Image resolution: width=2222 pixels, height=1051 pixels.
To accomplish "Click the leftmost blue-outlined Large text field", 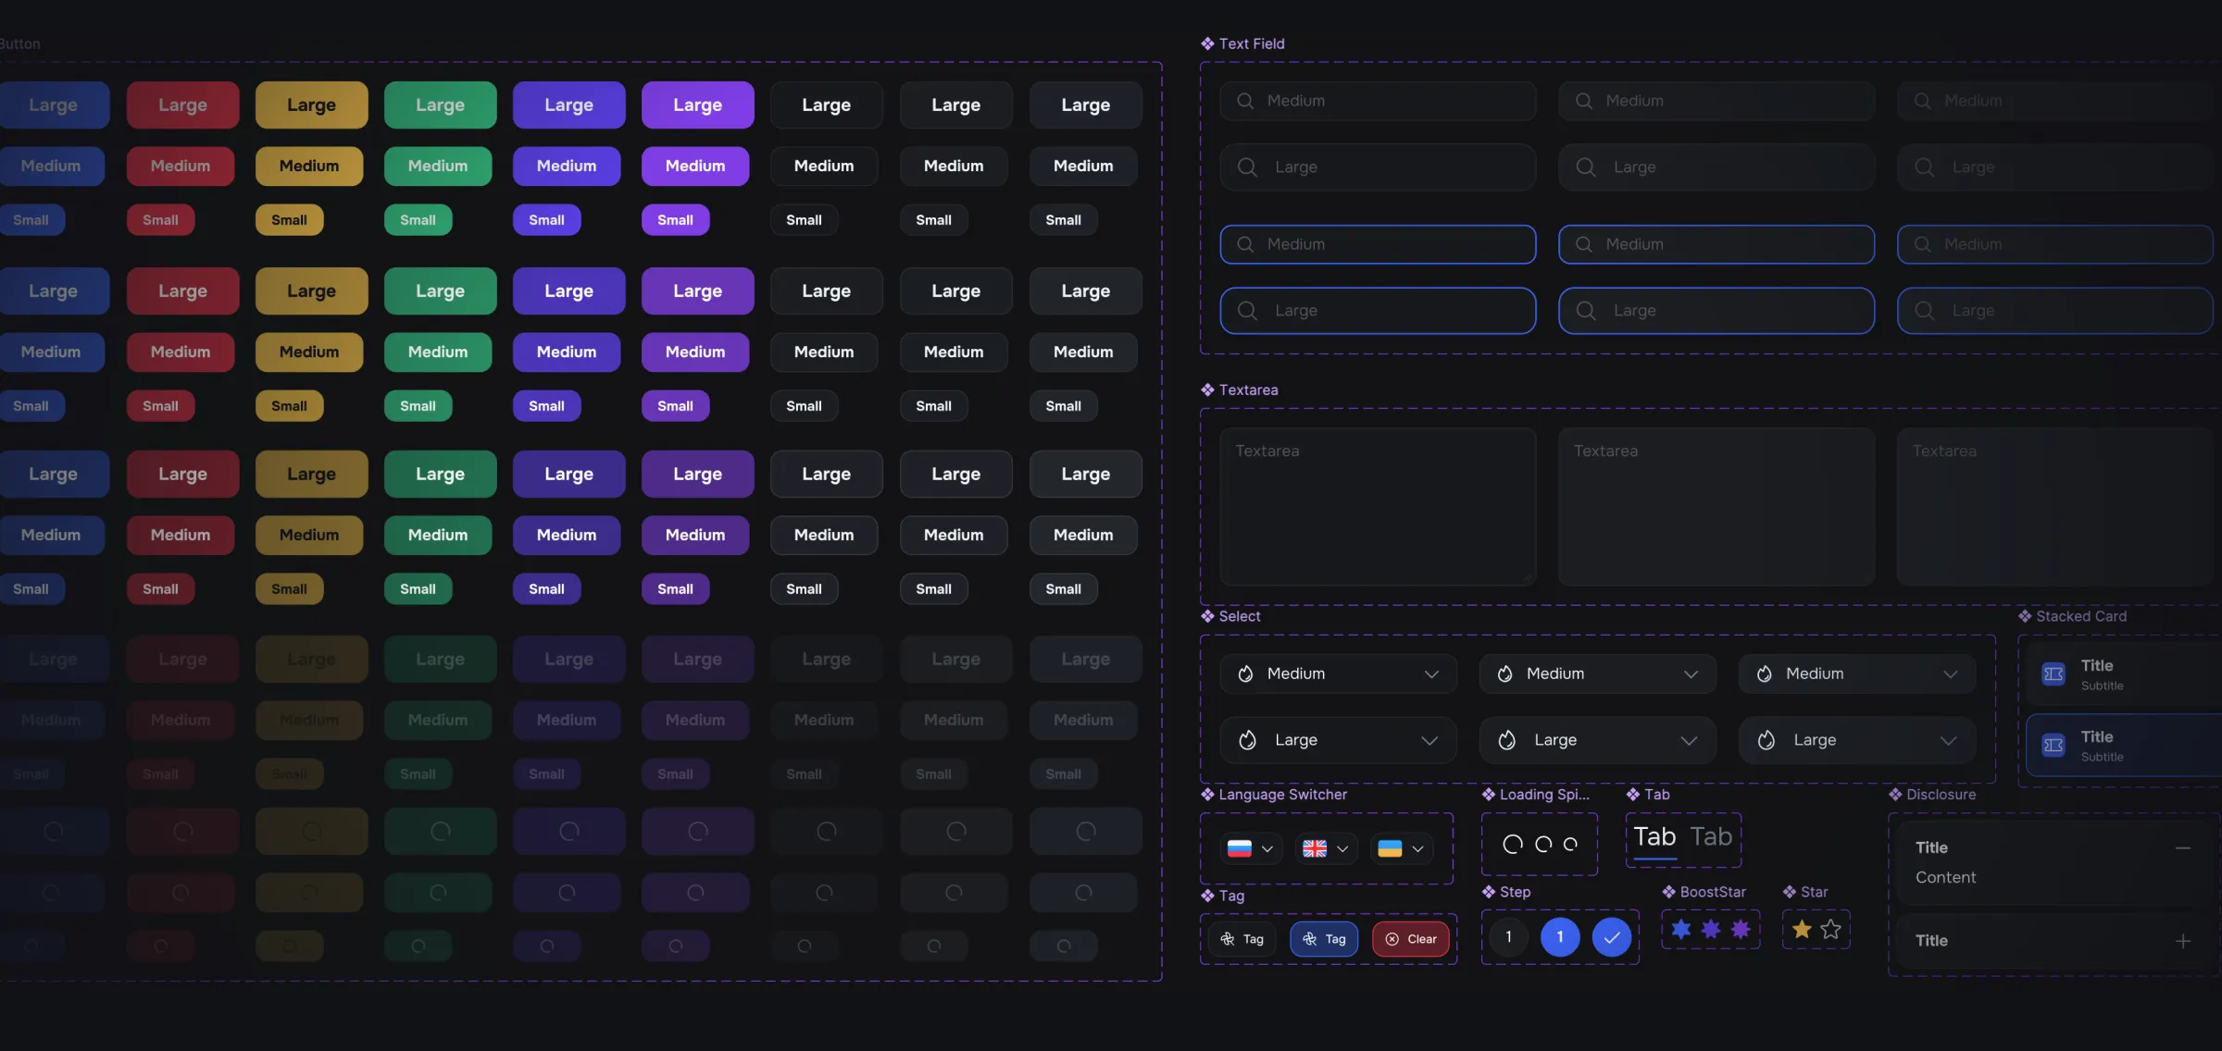I will [x=1378, y=311].
